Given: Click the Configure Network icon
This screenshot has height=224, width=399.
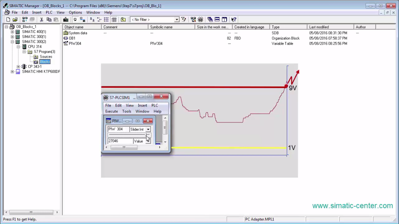Looking at the screenshot, I should click(x=193, y=19).
